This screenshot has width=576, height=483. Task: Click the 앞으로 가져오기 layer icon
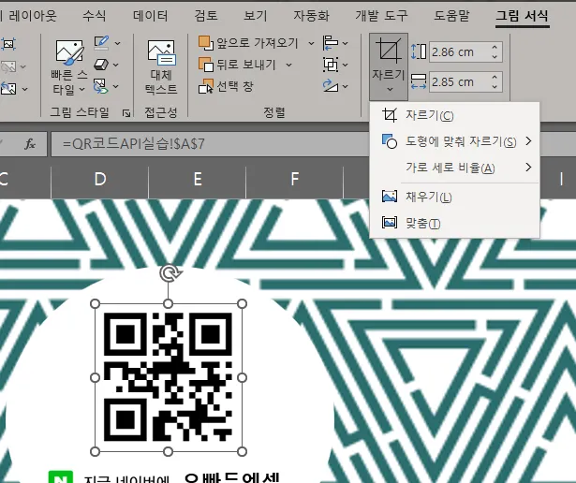point(206,43)
